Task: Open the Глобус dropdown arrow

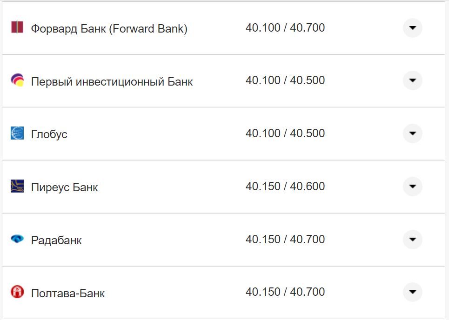Action: tap(412, 133)
